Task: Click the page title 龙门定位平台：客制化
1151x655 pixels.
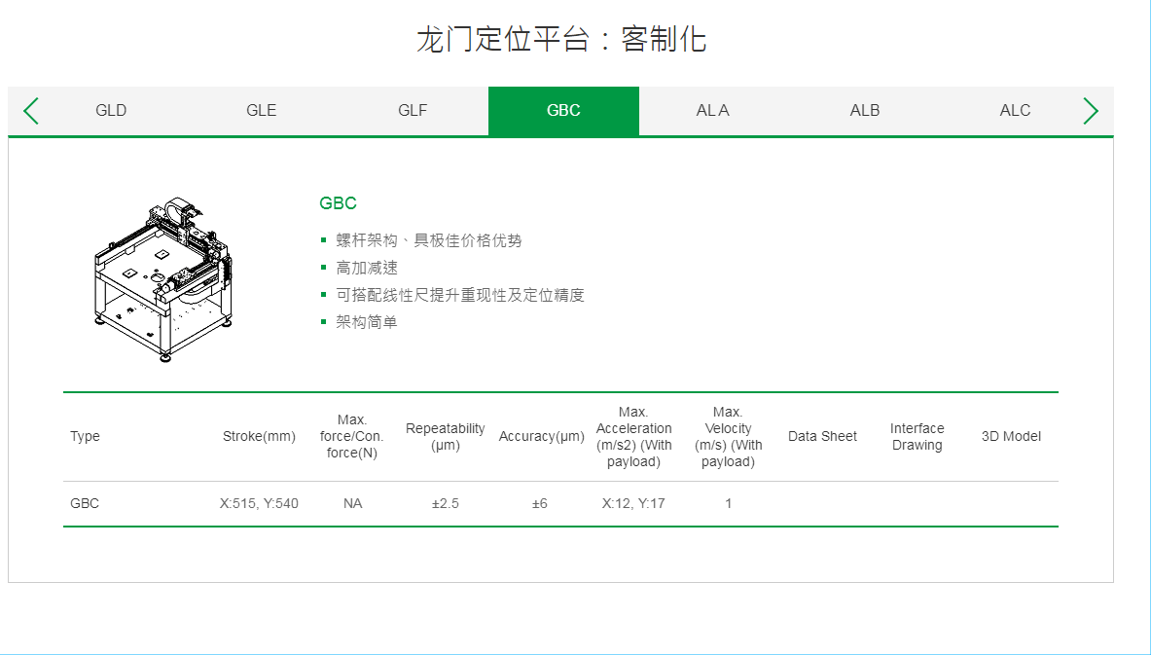Action: click(561, 39)
